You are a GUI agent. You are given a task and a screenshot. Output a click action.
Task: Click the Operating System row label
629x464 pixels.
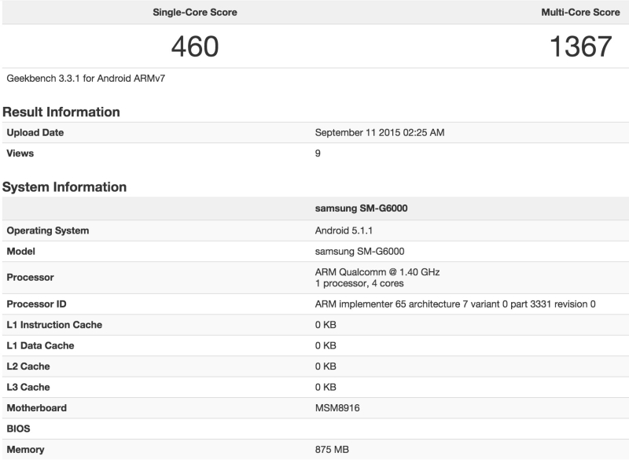pos(48,230)
